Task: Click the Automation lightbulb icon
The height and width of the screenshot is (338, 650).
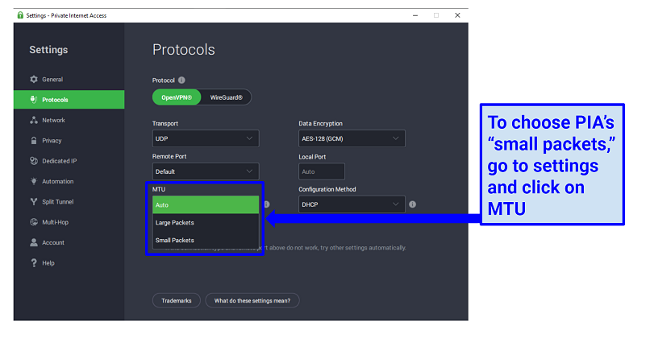Action: 34,181
